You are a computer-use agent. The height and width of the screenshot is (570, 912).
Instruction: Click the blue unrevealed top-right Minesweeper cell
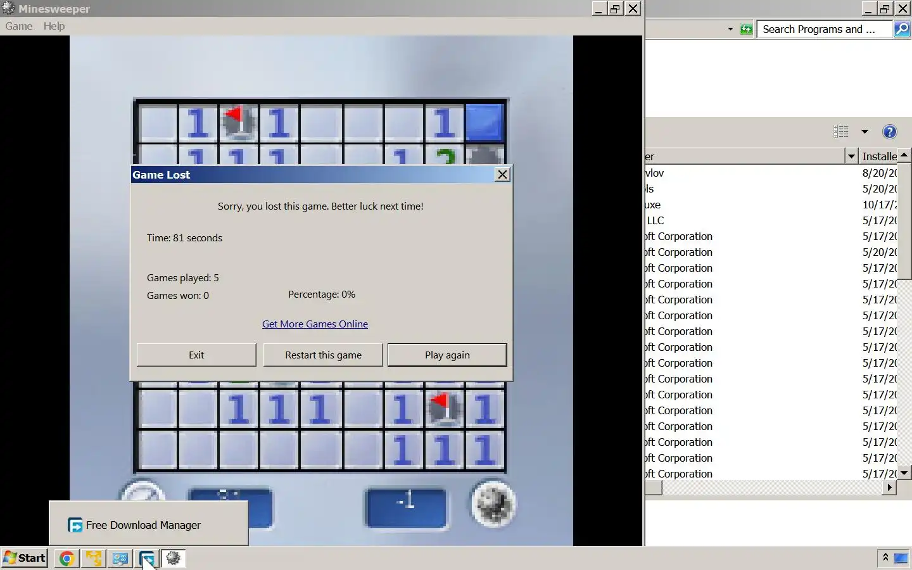tap(484, 122)
